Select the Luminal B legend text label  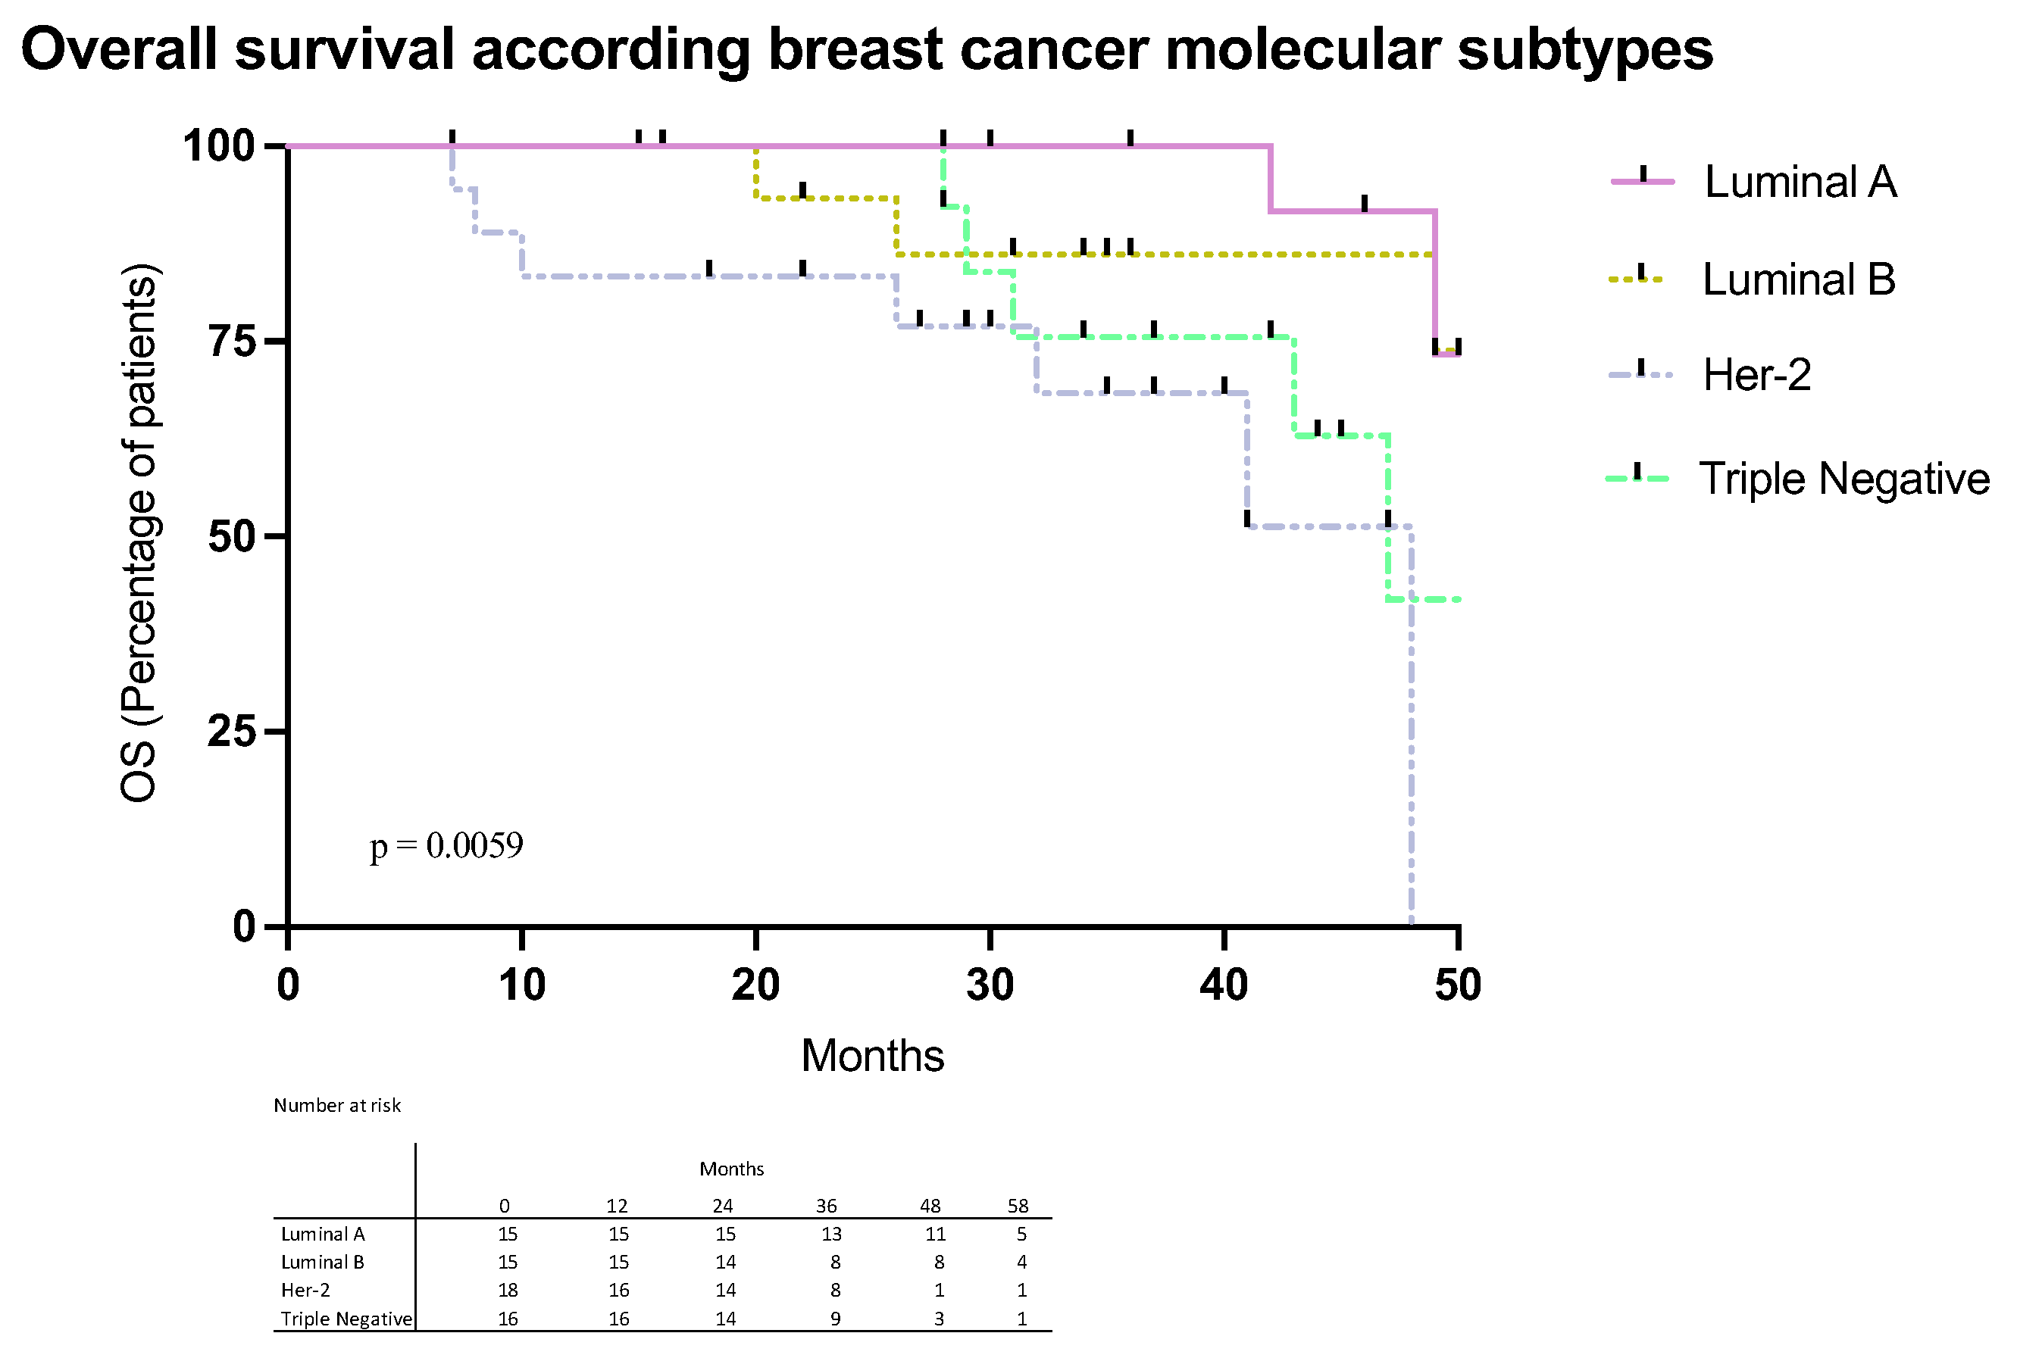1798,279
